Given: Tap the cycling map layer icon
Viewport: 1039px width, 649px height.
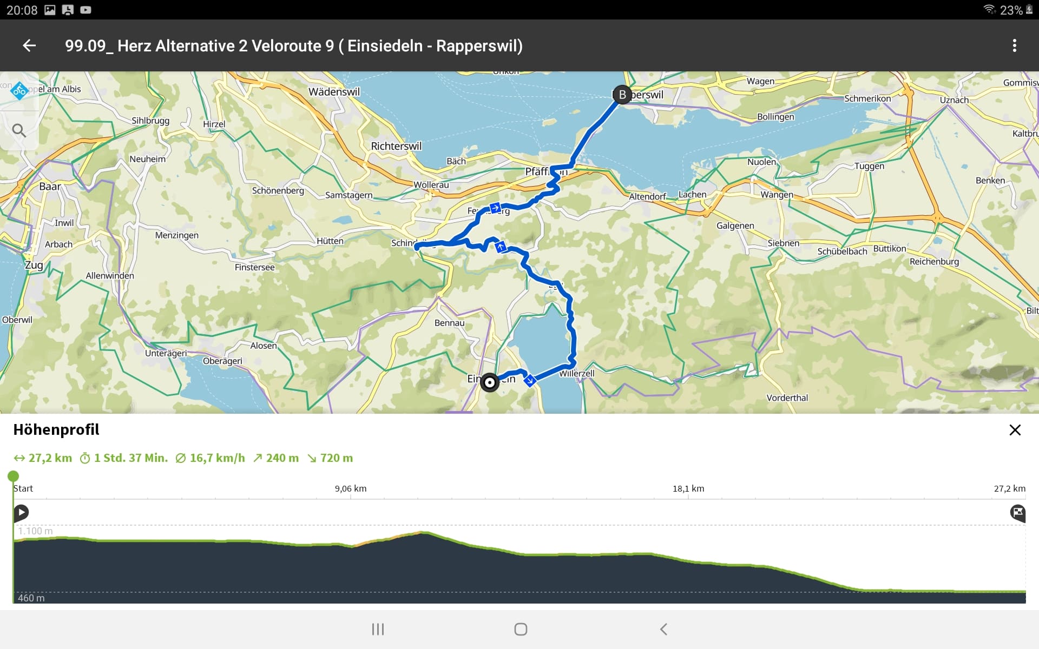Looking at the screenshot, I should tap(19, 90).
